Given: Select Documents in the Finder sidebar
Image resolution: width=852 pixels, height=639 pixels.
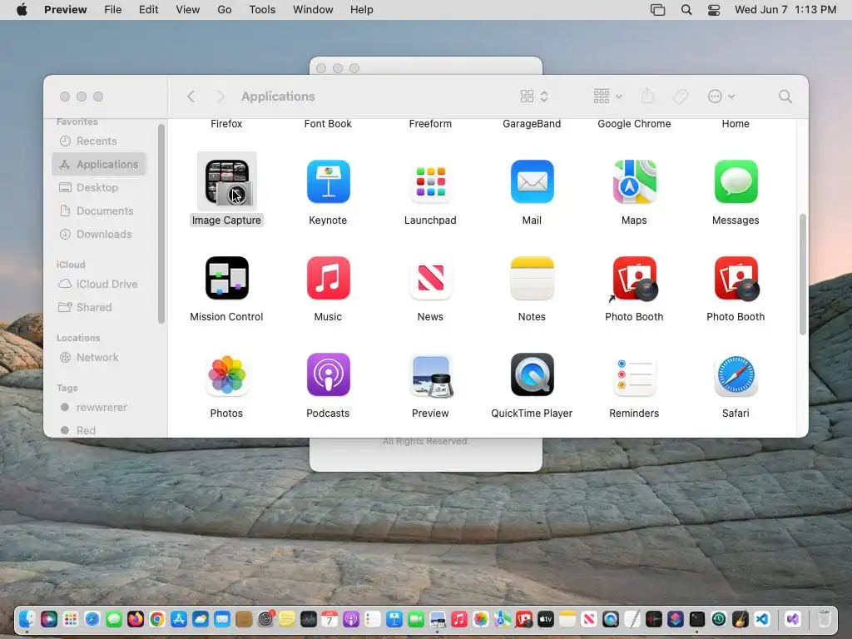Looking at the screenshot, I should (100, 211).
